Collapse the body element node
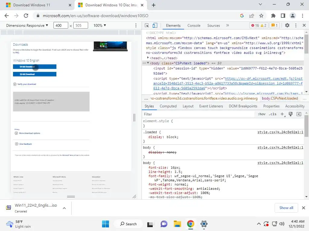The width and height of the screenshot is (309, 231). (148, 63)
